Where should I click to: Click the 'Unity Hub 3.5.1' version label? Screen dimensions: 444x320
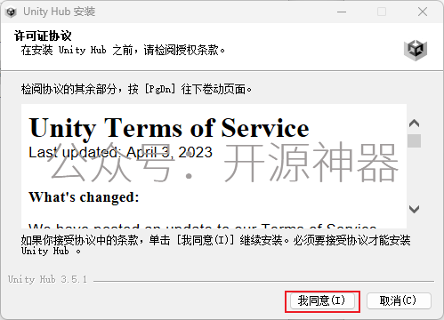click(47, 279)
